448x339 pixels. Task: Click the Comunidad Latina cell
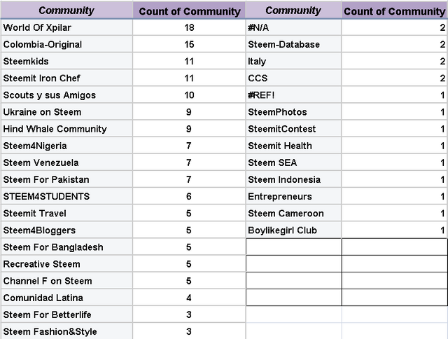click(66, 297)
